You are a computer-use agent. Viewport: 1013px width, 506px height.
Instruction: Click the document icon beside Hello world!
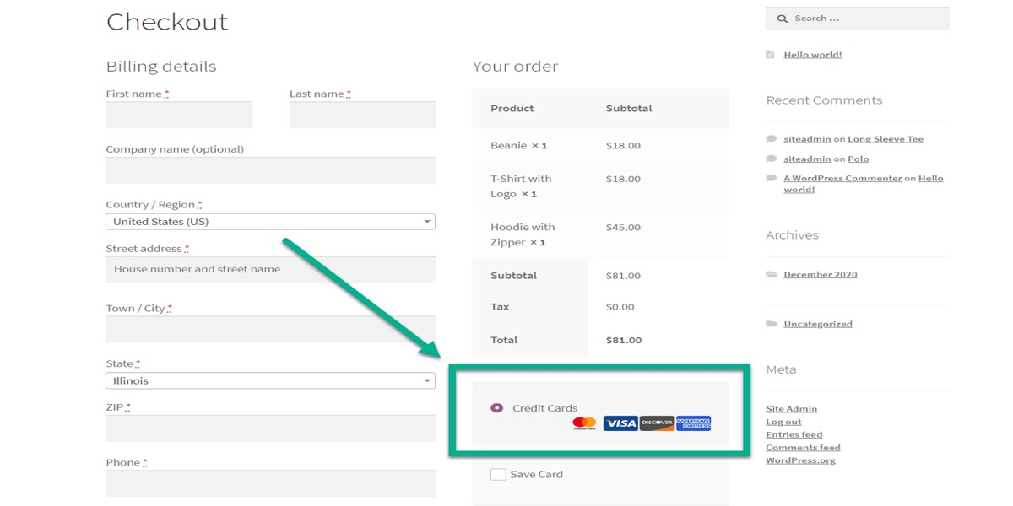[770, 55]
